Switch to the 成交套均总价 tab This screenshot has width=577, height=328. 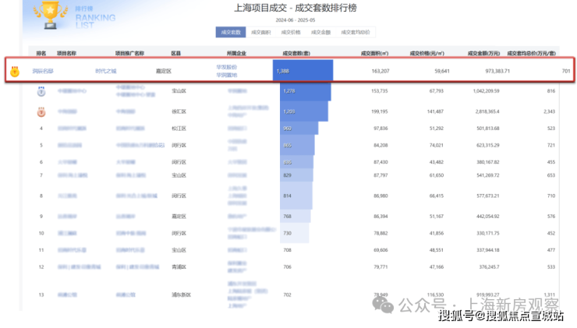point(355,33)
